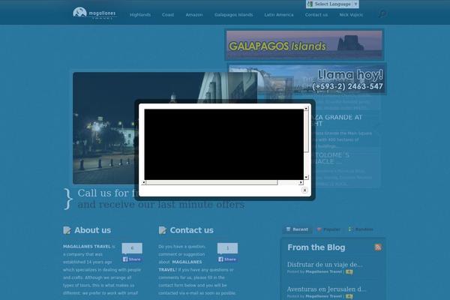Close the popup with the X button
The height and width of the screenshot is (300, 450).
tap(304, 190)
